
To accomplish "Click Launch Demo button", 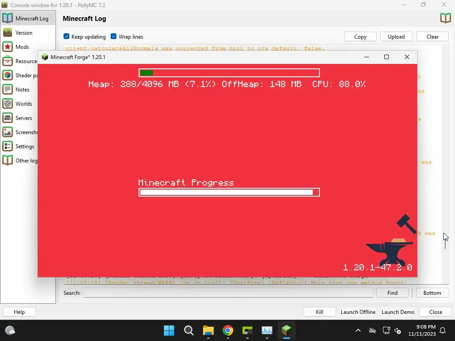I will coord(398,312).
